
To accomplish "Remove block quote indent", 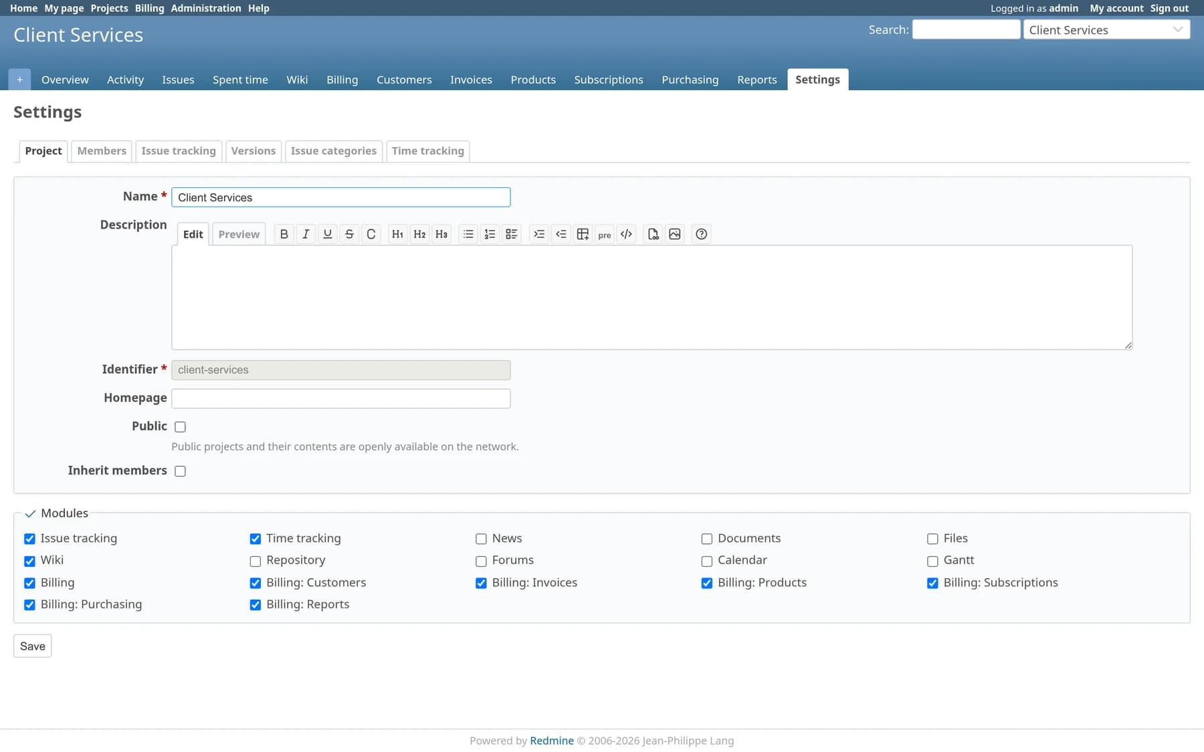I will tap(561, 234).
